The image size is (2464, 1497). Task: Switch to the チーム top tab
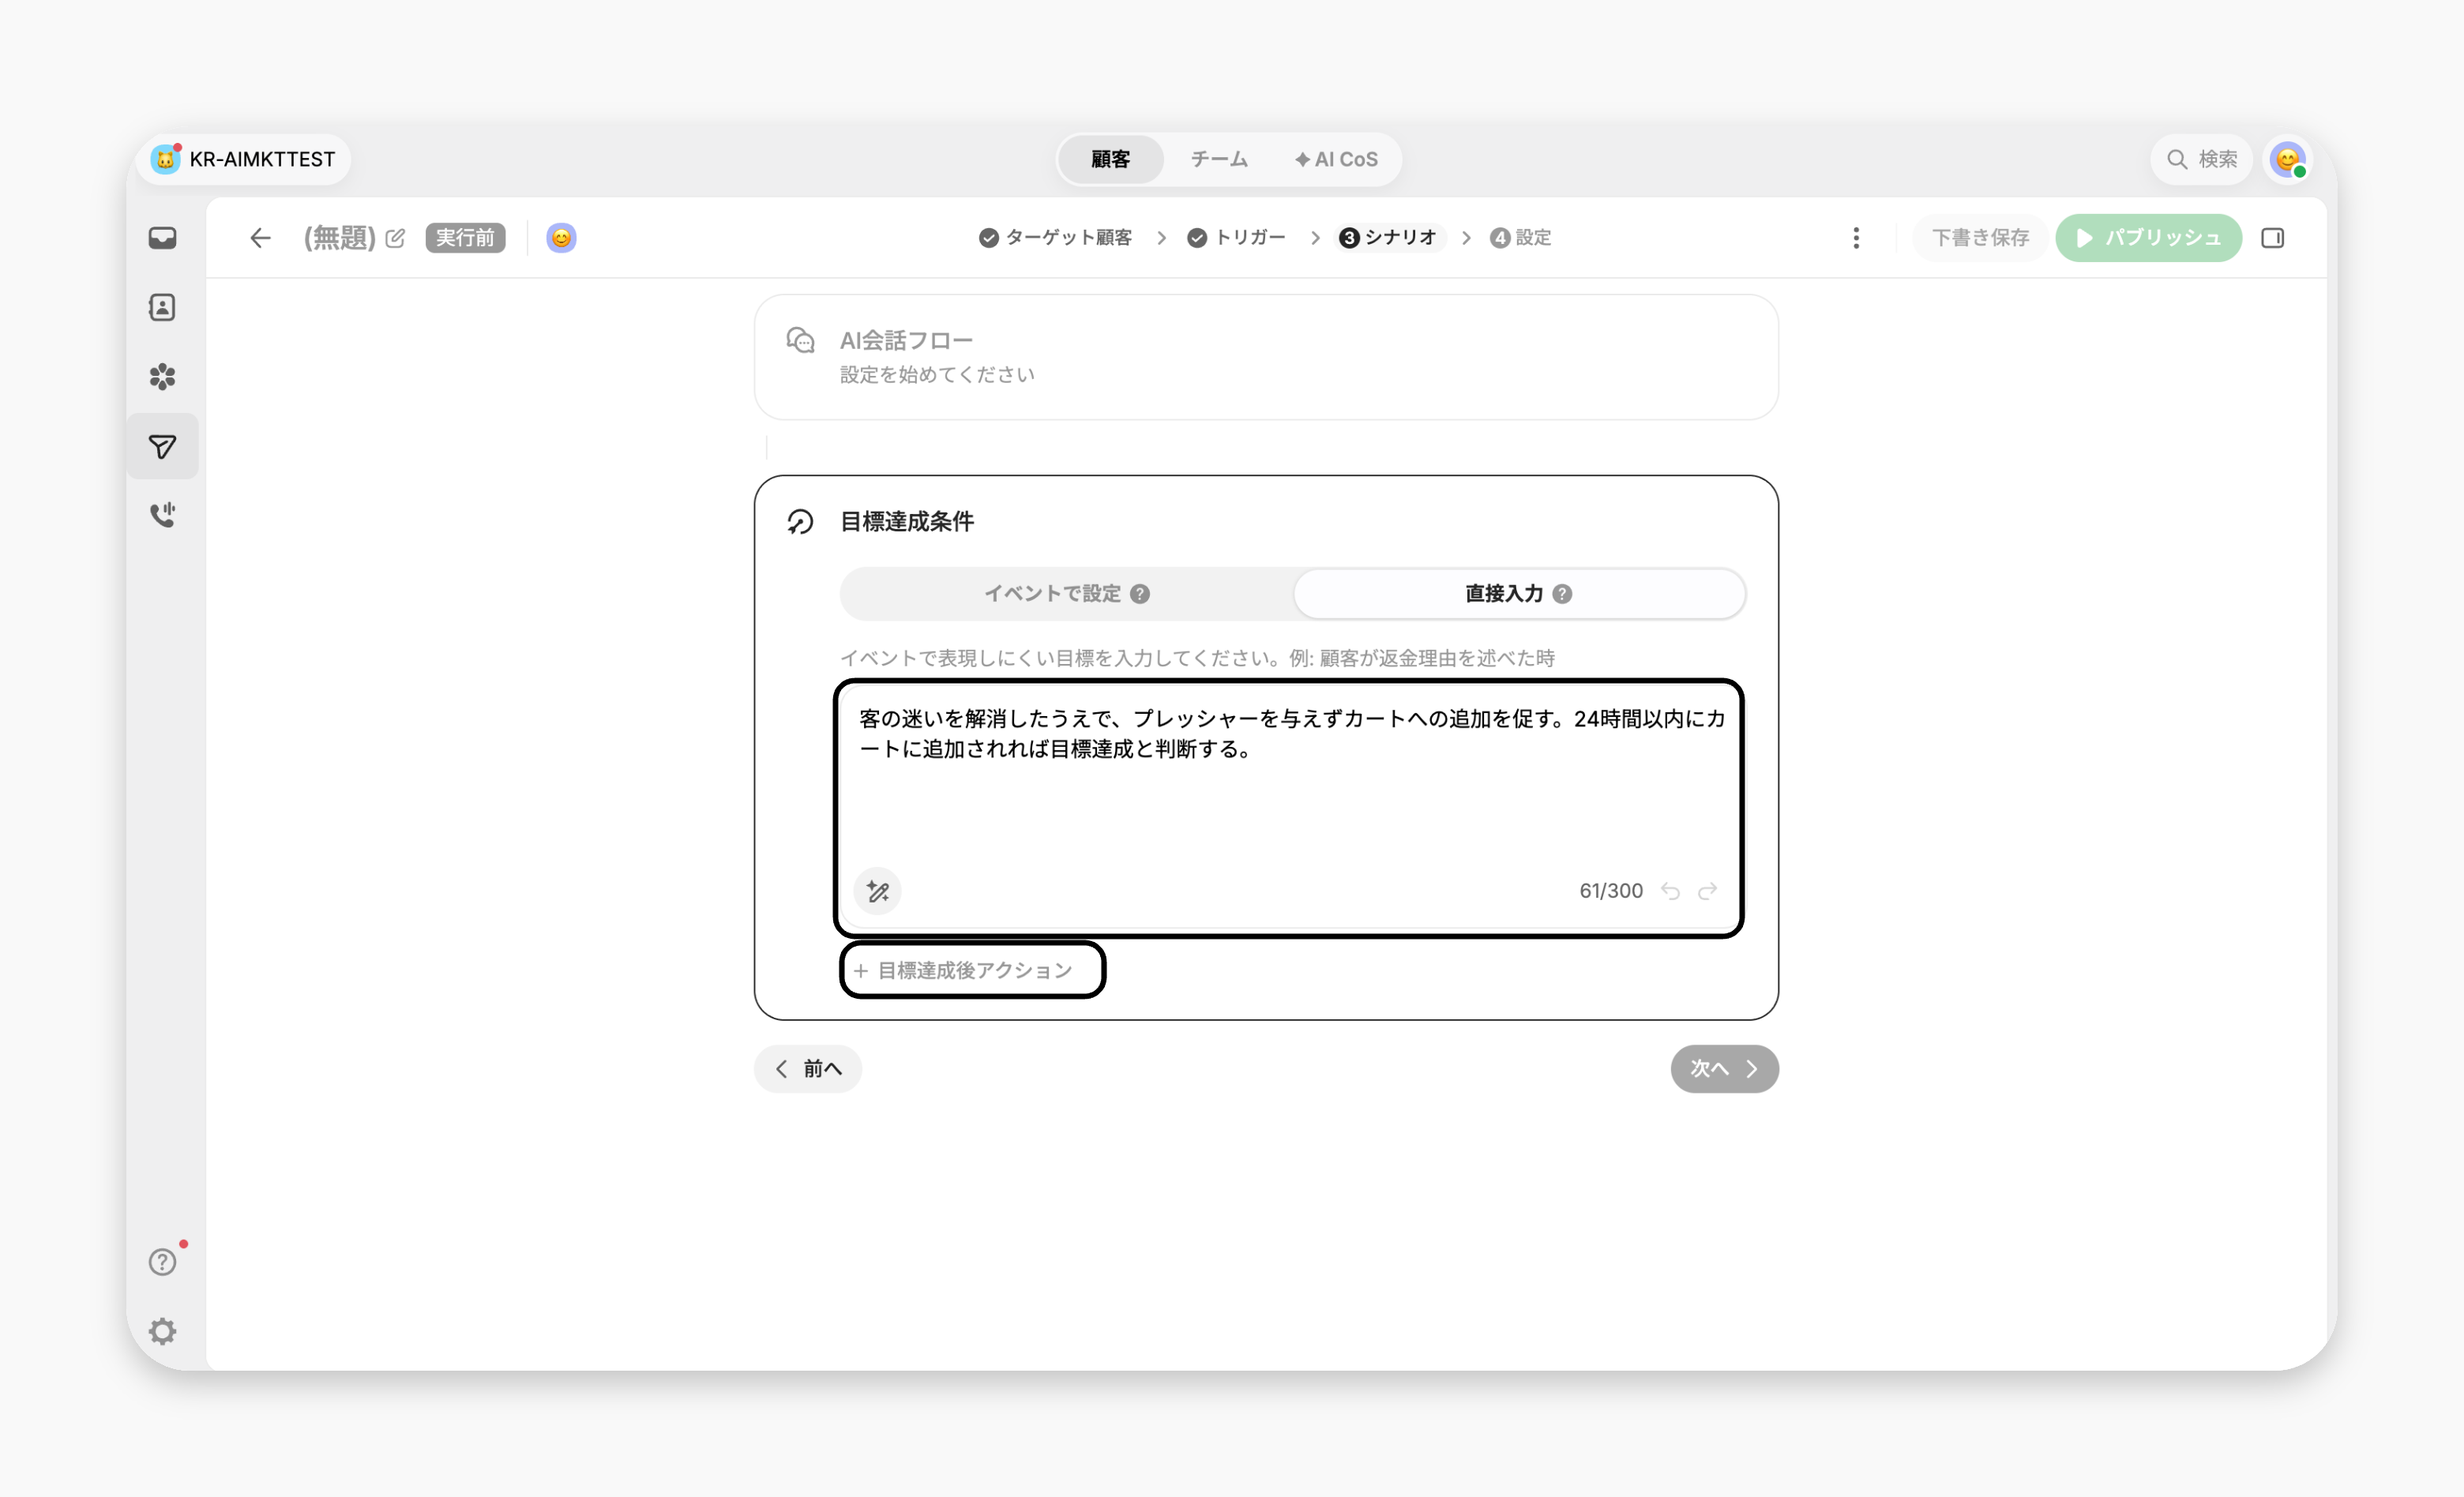[1219, 159]
